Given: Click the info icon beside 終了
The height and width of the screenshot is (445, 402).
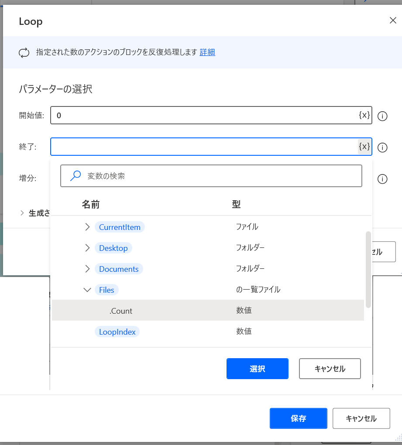Looking at the screenshot, I should coord(382,147).
